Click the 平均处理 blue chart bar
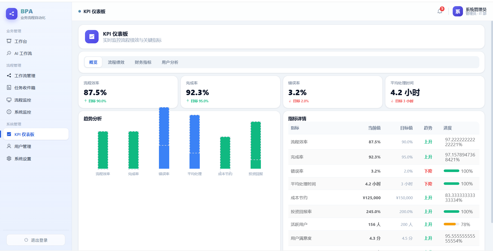Image resolution: width=493 pixels, height=251 pixels. [x=195, y=142]
